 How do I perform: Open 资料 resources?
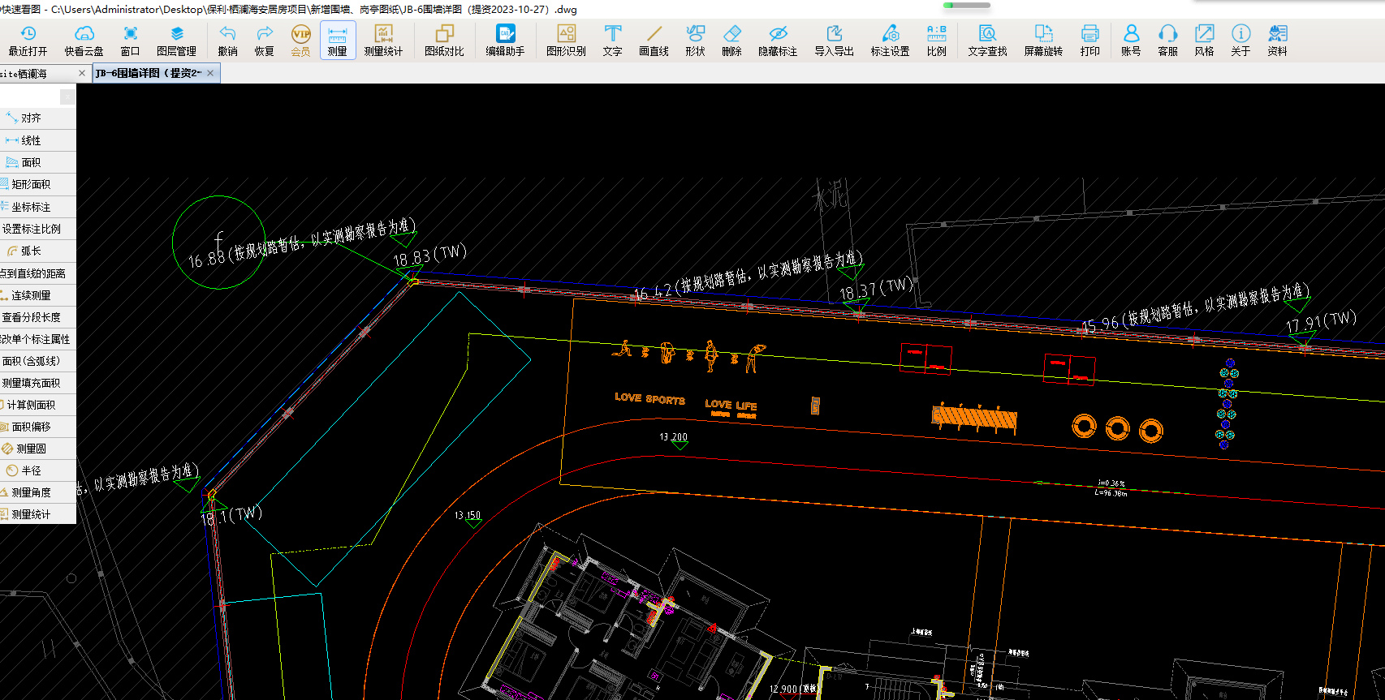coord(1278,41)
